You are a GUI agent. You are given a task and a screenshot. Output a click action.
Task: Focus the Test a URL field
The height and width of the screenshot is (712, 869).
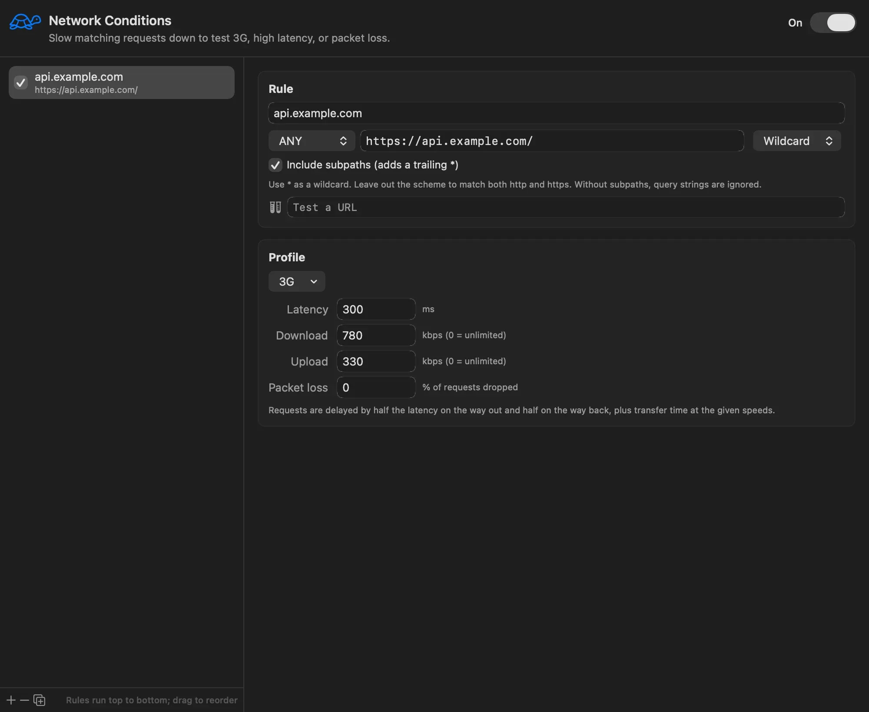(566, 207)
